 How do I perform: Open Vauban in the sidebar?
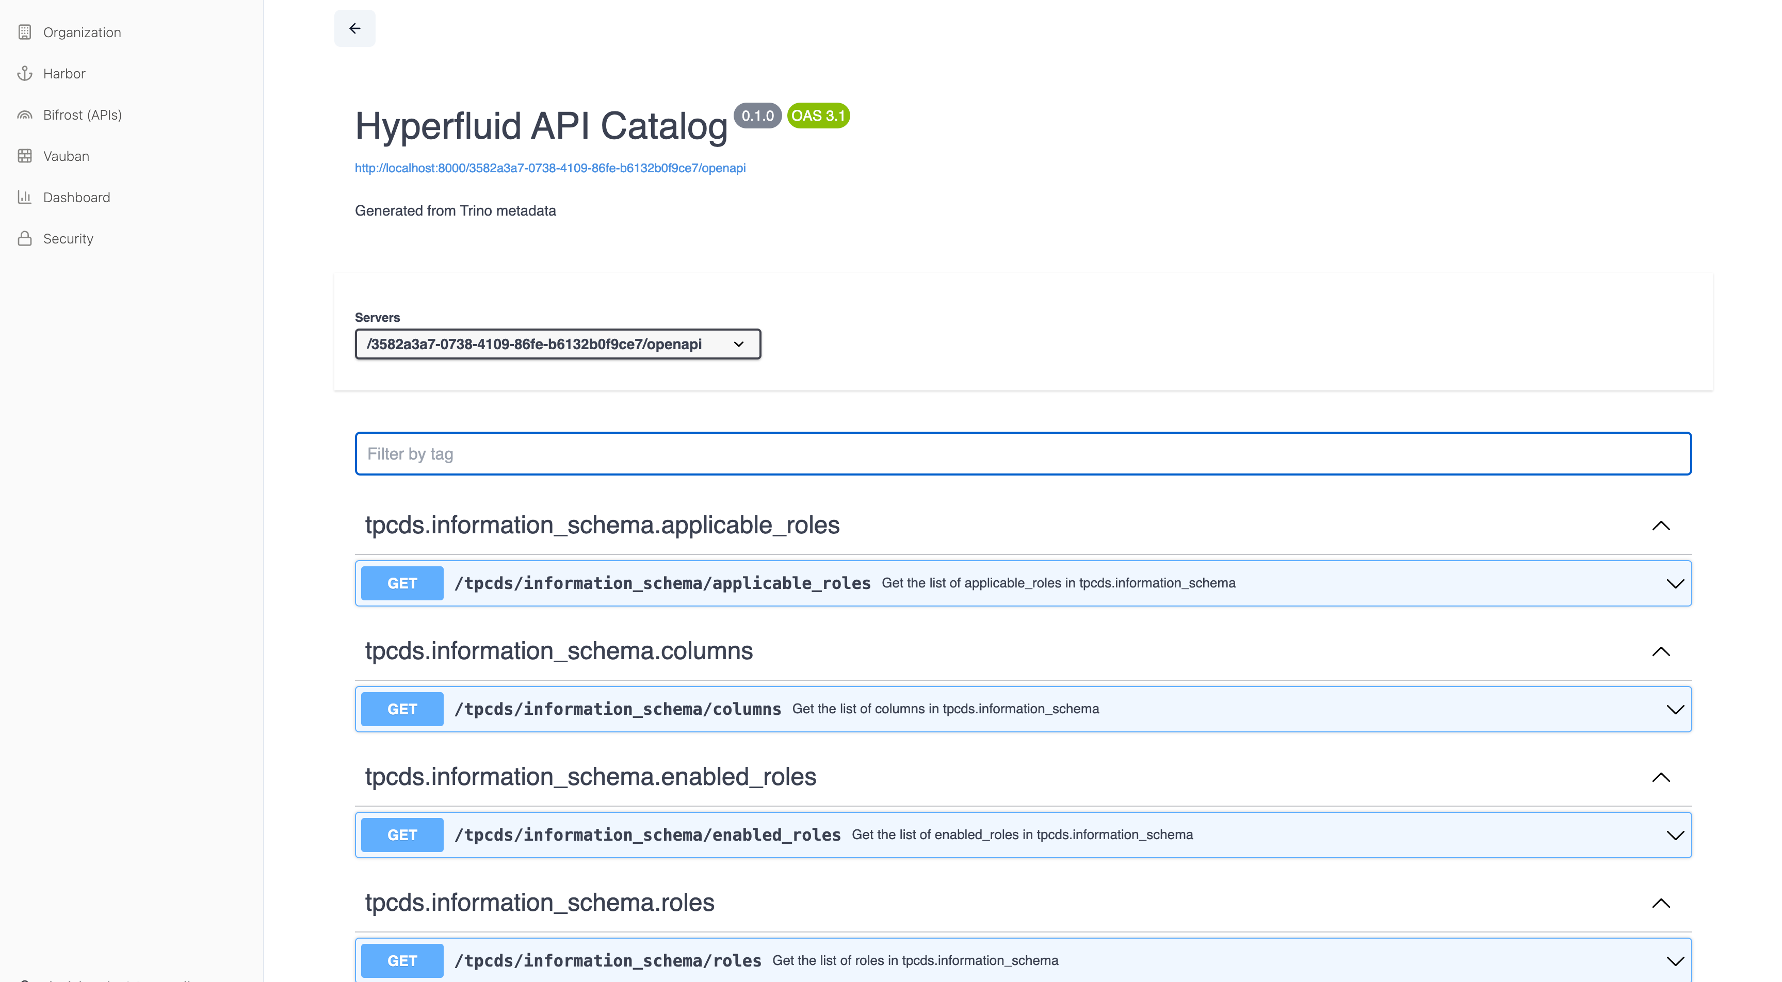click(x=67, y=156)
